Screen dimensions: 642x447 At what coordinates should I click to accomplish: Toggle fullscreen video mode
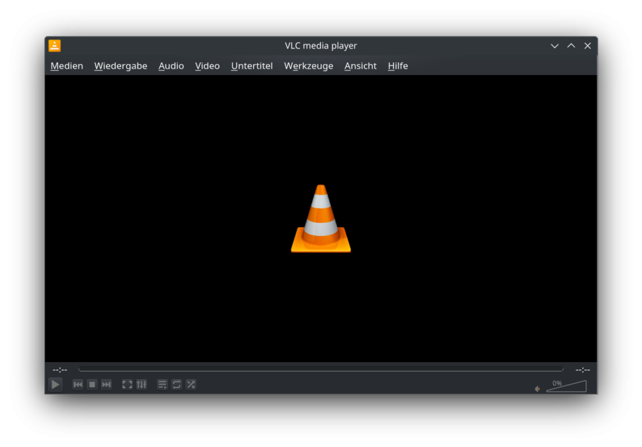pyautogui.click(x=127, y=384)
